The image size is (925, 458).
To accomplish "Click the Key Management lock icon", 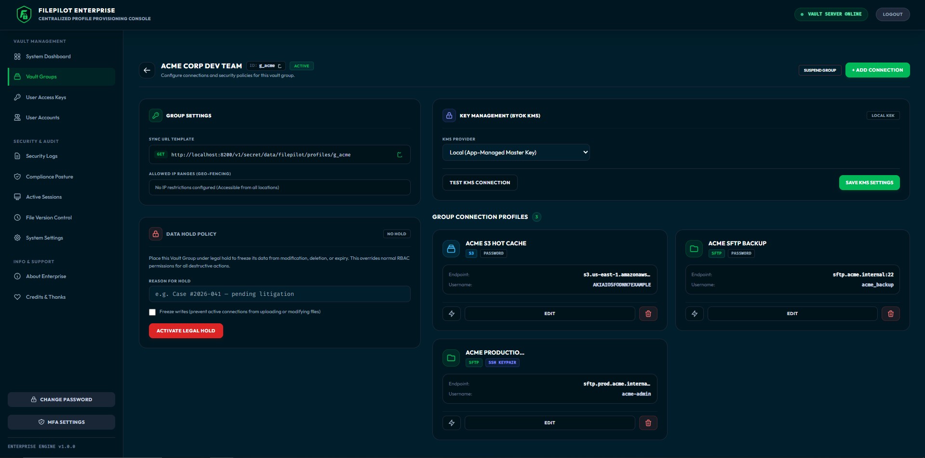I will 449,115.
